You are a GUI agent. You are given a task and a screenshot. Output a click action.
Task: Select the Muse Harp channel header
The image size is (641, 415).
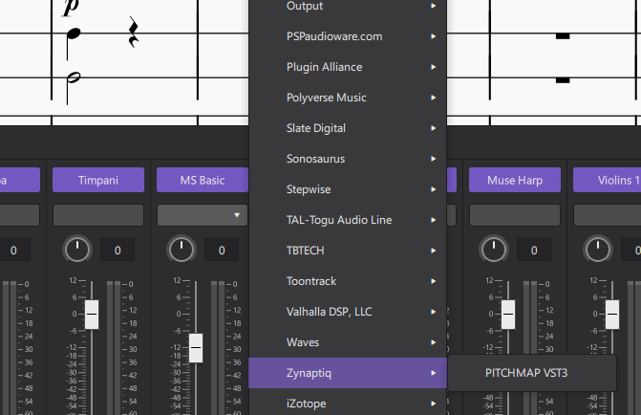515,180
